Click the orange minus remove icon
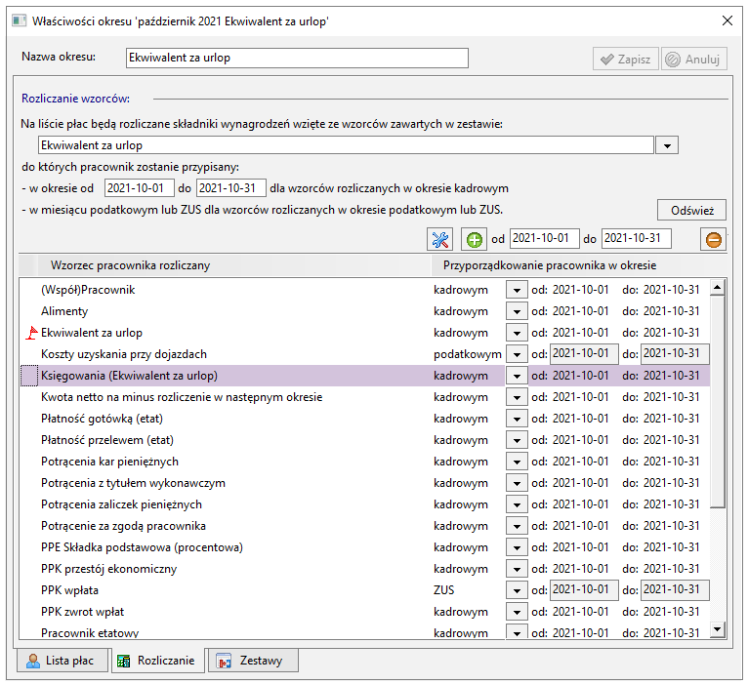This screenshot has height=684, width=748. 713,239
